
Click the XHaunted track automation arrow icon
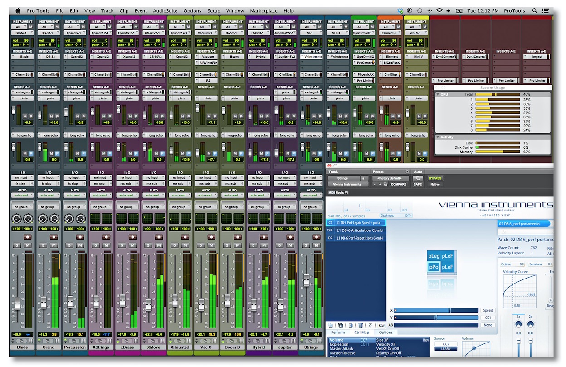171,341
